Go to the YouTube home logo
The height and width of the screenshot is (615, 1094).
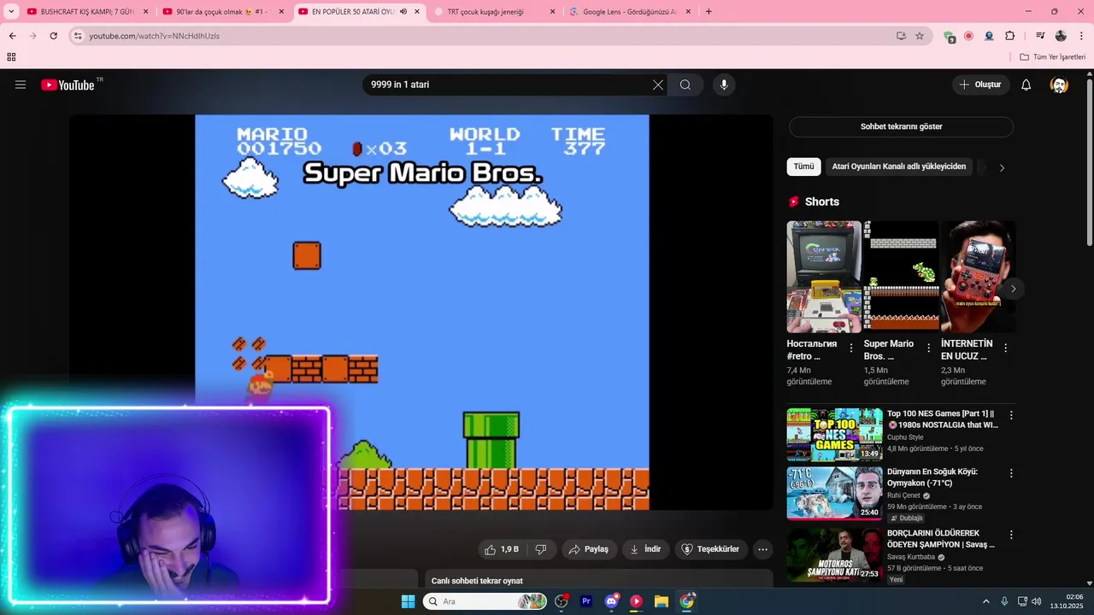click(x=68, y=85)
